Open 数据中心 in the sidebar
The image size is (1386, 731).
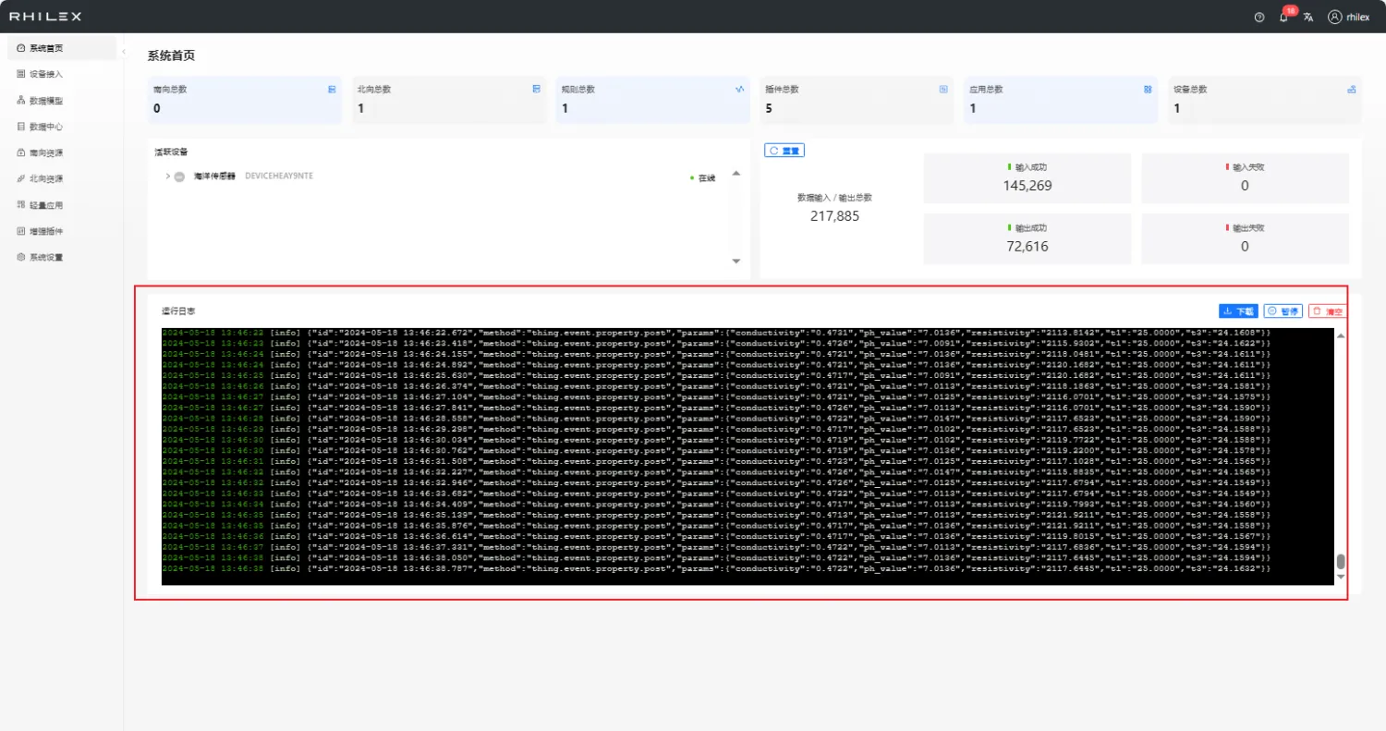[x=62, y=127]
